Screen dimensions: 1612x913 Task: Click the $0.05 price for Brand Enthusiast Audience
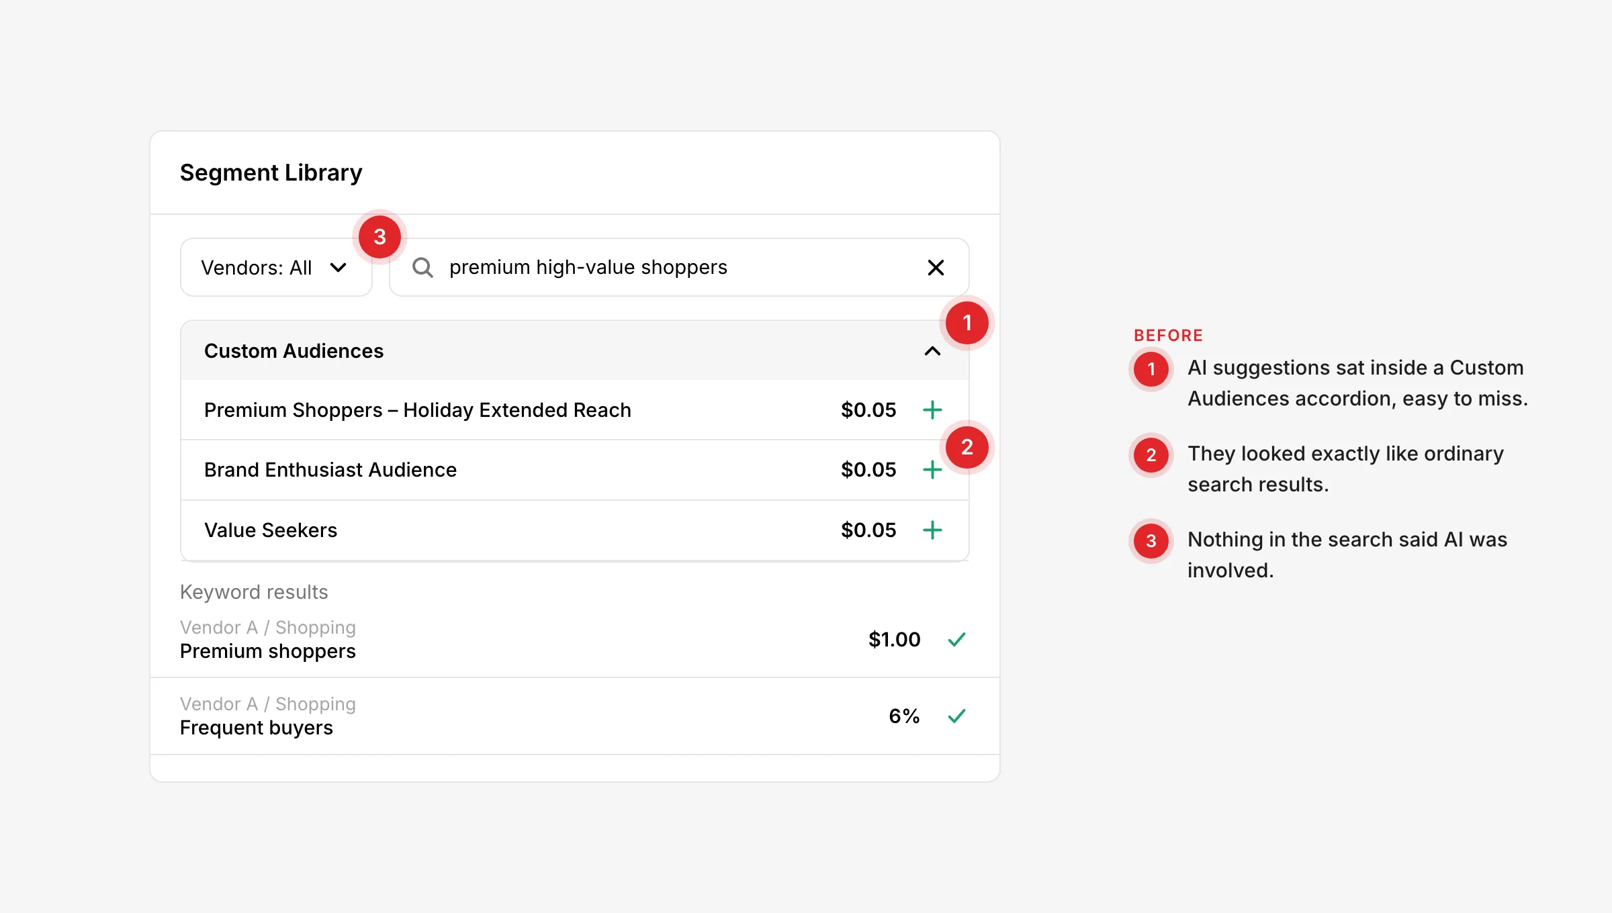pyautogui.click(x=868, y=469)
